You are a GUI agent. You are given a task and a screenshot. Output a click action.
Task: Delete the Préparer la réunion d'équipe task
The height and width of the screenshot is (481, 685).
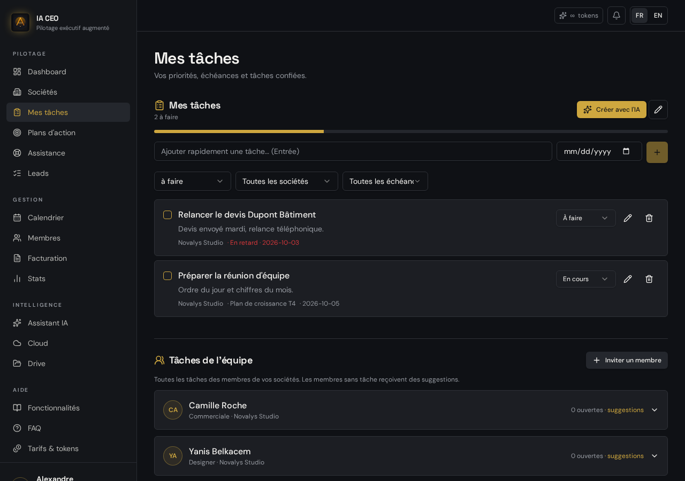pyautogui.click(x=649, y=279)
